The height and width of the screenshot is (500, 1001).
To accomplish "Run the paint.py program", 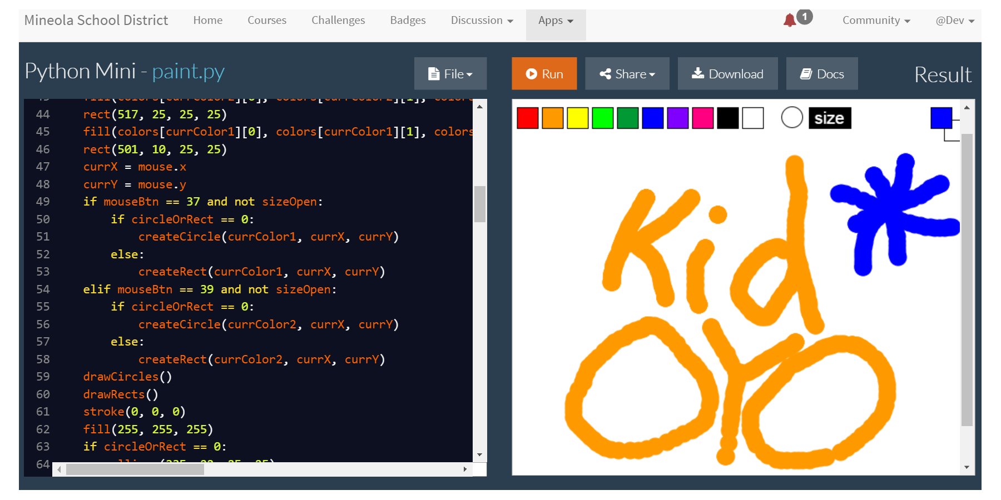I will tap(544, 73).
